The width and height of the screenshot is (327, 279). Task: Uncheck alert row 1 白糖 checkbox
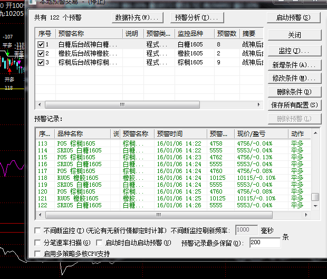coord(41,45)
